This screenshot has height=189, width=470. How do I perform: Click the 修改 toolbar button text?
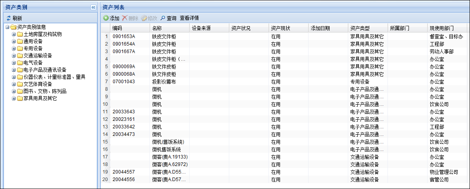(153, 18)
